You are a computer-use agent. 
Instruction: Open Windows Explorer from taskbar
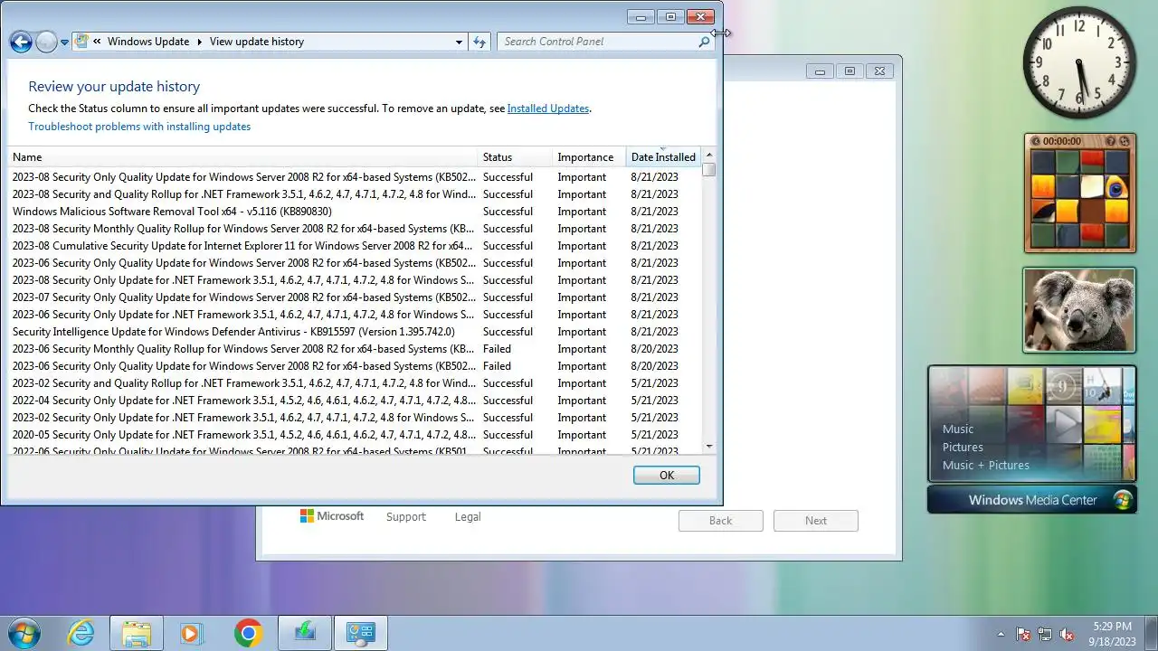click(x=137, y=633)
